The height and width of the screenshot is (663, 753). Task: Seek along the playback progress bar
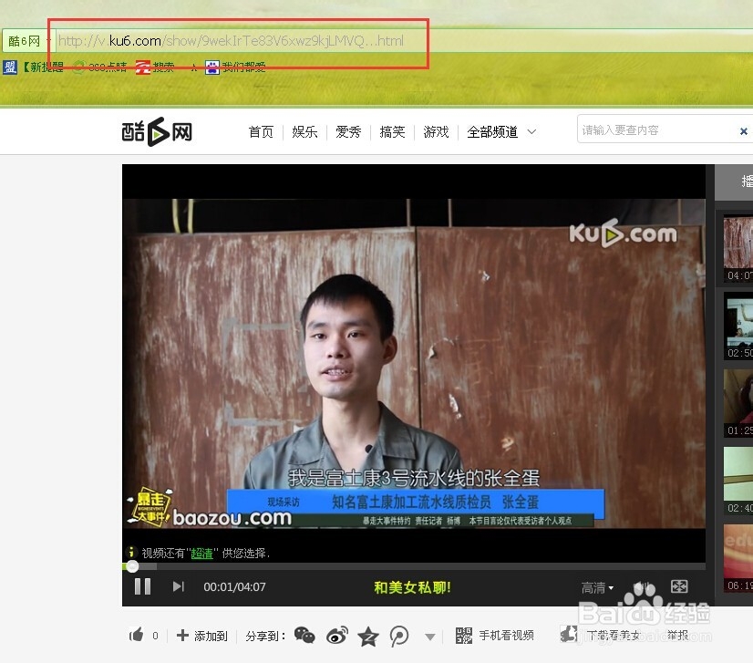pyautogui.click(x=365, y=566)
